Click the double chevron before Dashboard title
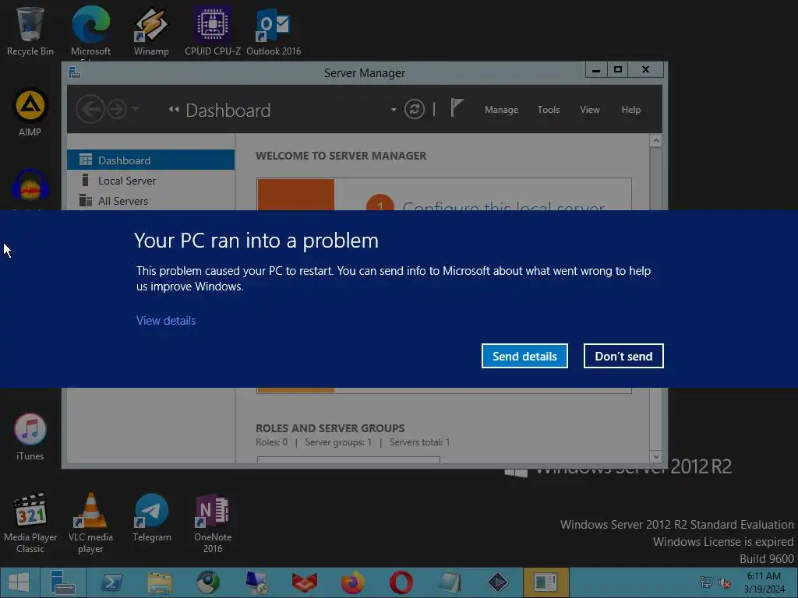 [x=174, y=109]
